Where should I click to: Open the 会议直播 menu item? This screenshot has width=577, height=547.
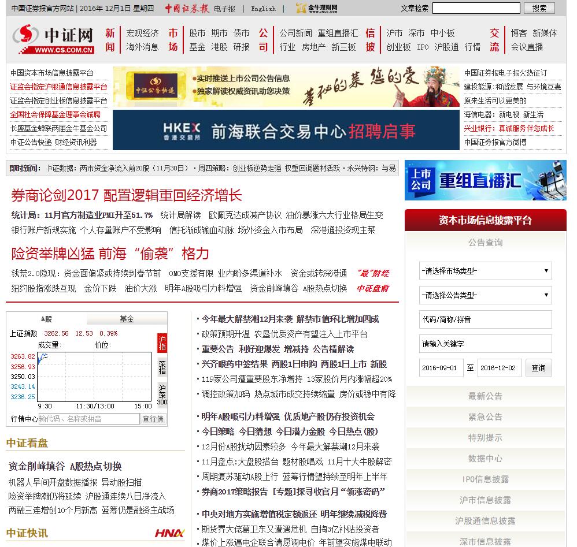pyautogui.click(x=527, y=47)
